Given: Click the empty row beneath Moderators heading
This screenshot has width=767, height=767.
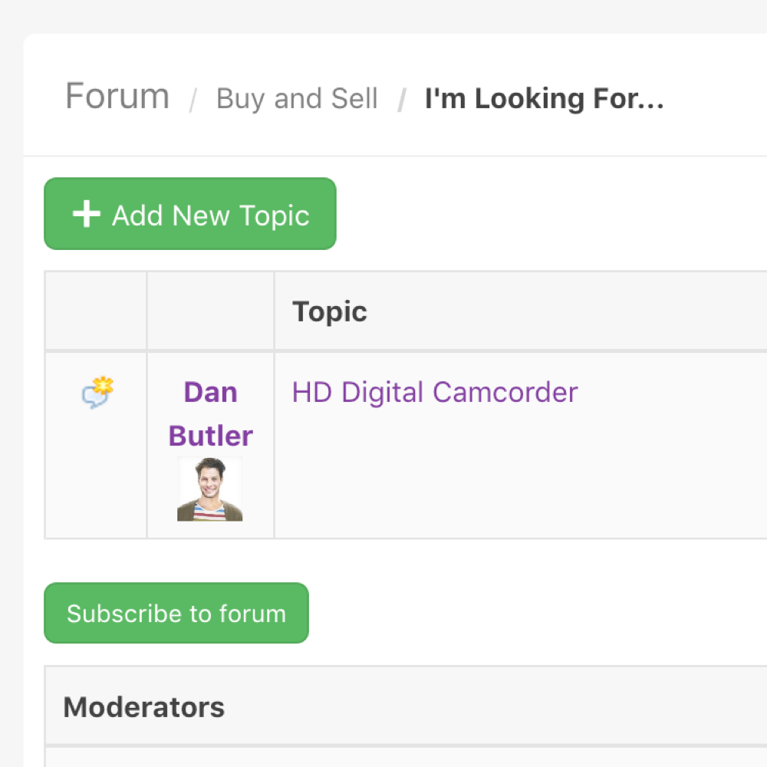Looking at the screenshot, I should coord(383,756).
